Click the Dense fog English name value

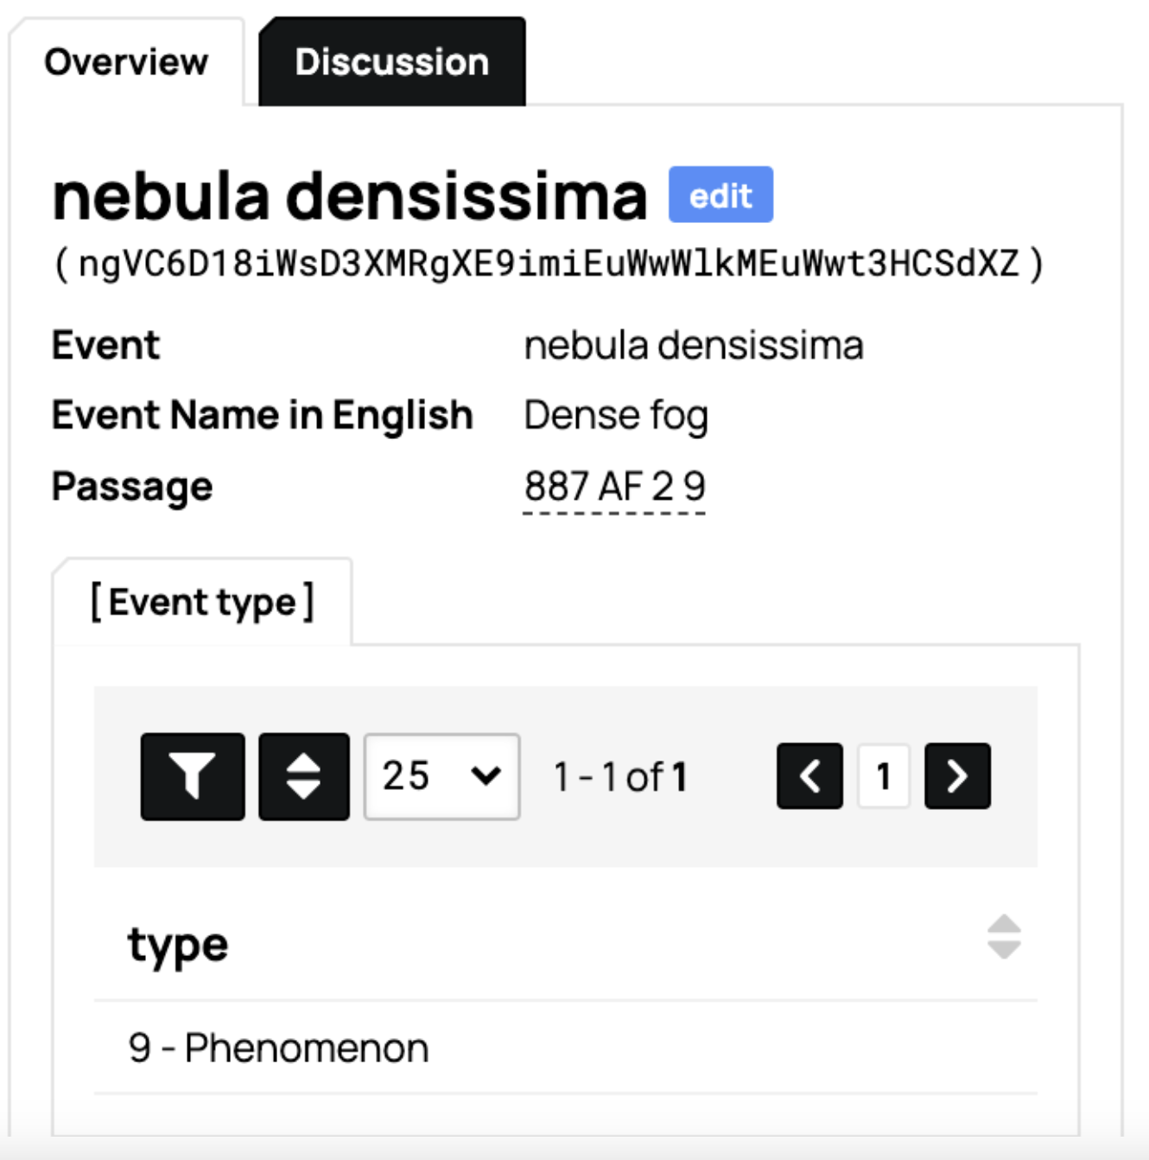[616, 416]
